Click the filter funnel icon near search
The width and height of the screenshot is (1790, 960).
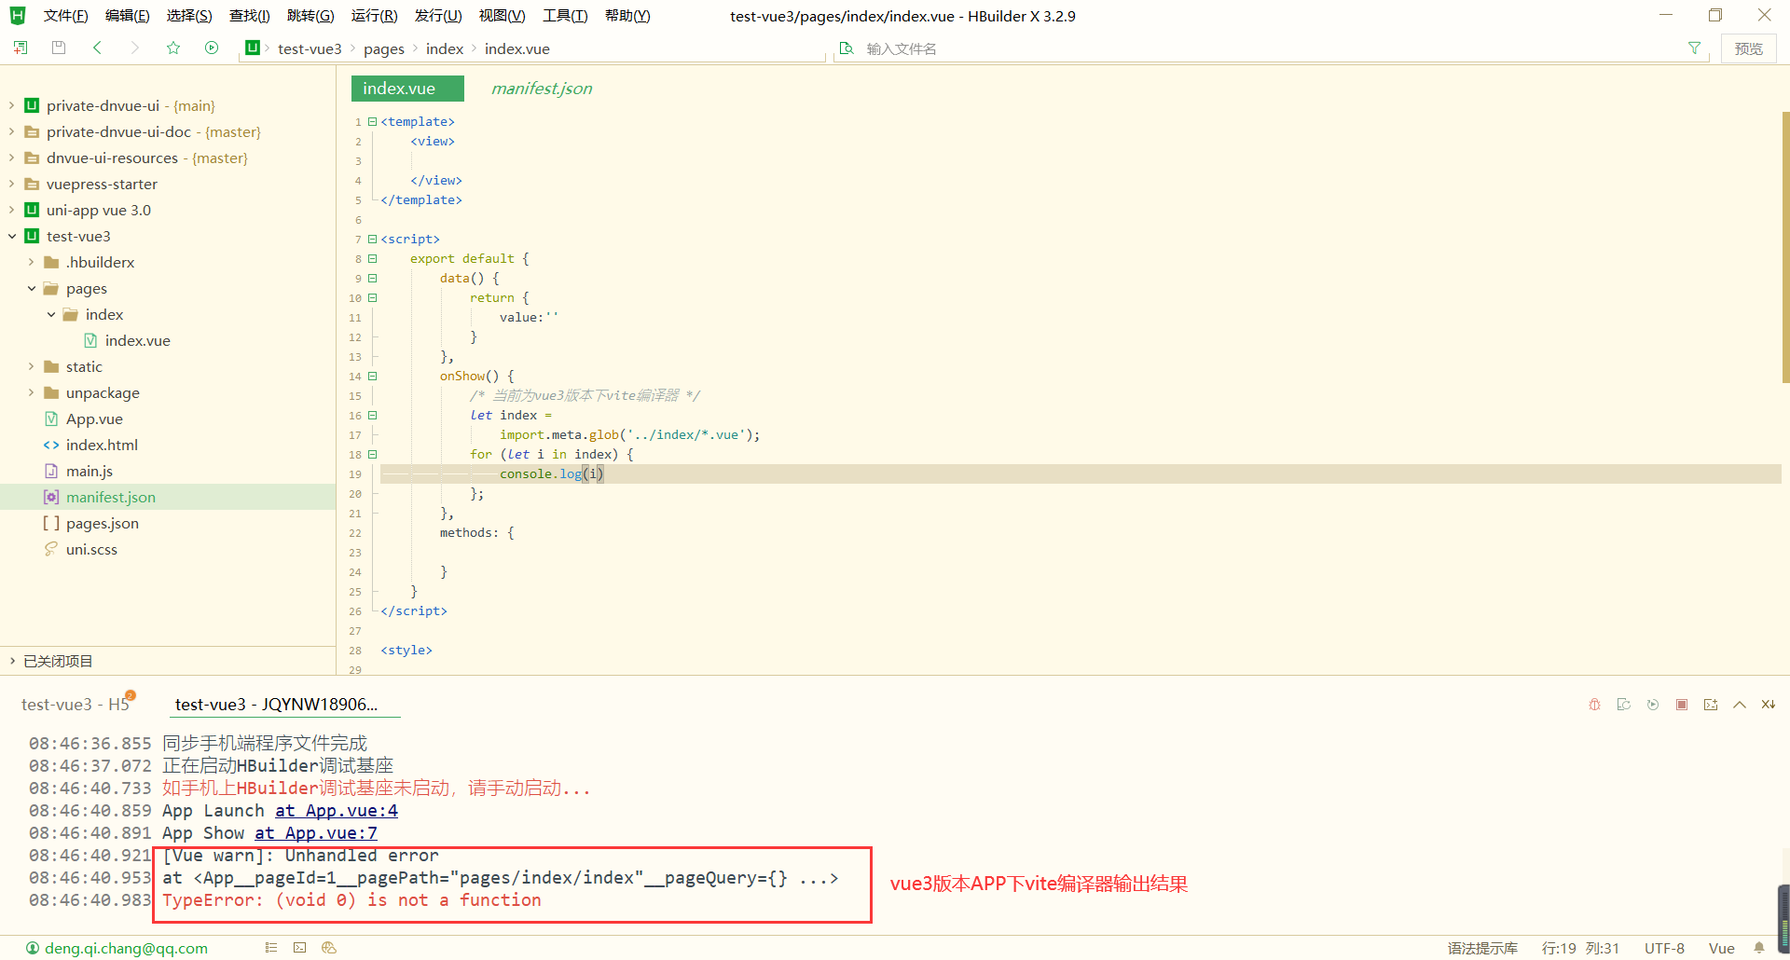(1694, 48)
